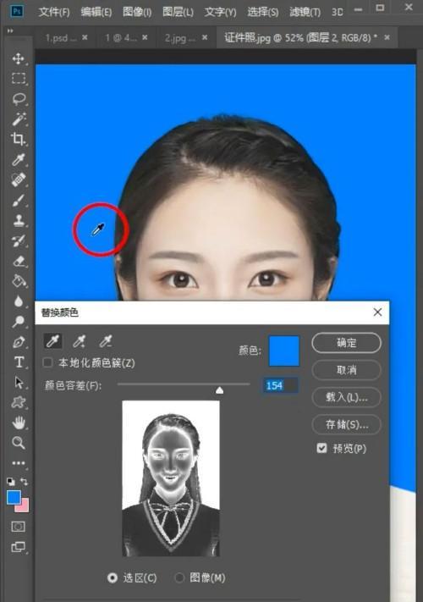The height and width of the screenshot is (602, 423).
Task: Choose the 图像(M) radio button
Action: coord(179,577)
